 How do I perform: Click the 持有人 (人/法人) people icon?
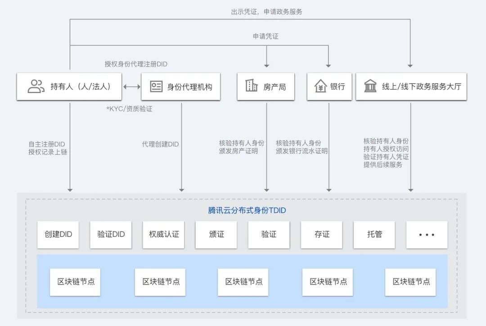click(x=36, y=85)
